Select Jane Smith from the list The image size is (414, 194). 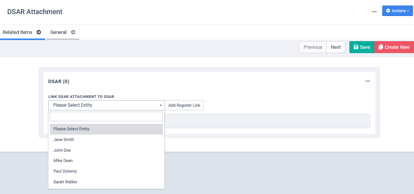(x=106, y=140)
